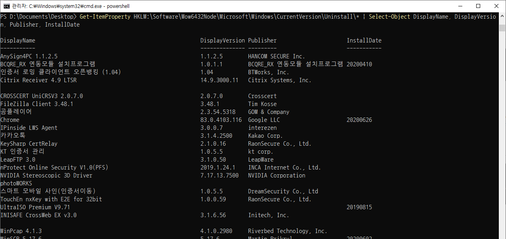The image size is (506, 239).
Task: Click install date 20200626
Action: [x=359, y=120]
